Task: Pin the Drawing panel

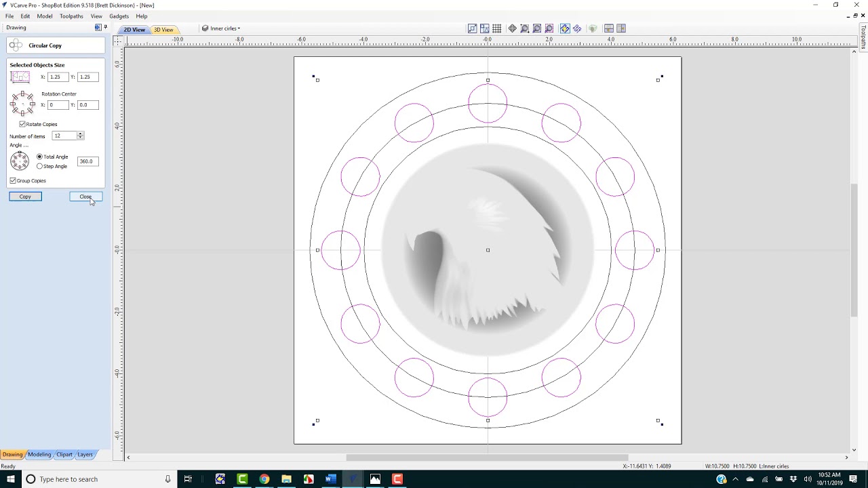Action: 105,28
